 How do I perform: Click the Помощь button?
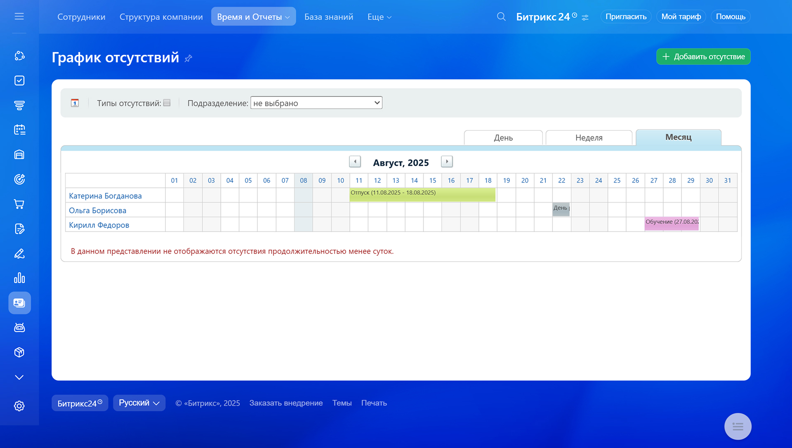tap(731, 17)
